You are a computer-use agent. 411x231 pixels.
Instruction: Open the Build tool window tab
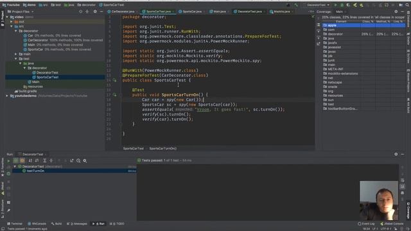pyautogui.click(x=57, y=224)
